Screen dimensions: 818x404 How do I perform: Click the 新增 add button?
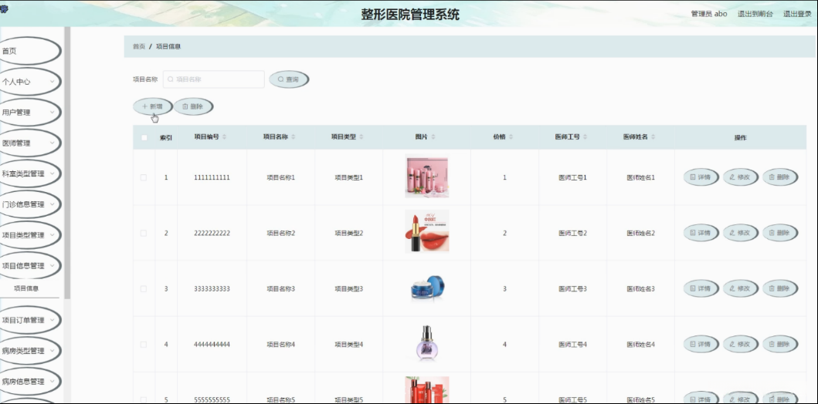152,106
